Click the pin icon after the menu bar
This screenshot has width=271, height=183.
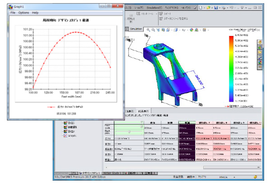click(195, 8)
